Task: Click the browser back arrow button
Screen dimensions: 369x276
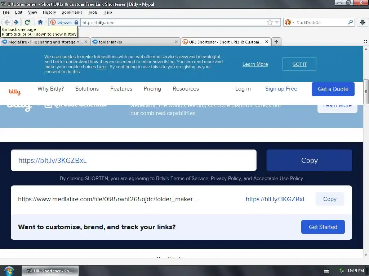Action: click(x=7, y=22)
